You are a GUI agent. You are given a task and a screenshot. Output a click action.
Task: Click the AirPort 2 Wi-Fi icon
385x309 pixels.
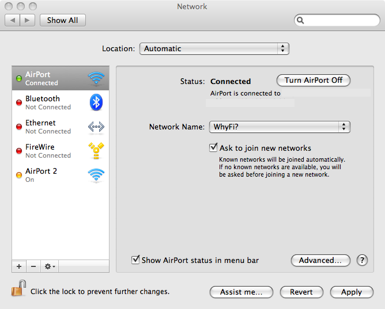96,175
